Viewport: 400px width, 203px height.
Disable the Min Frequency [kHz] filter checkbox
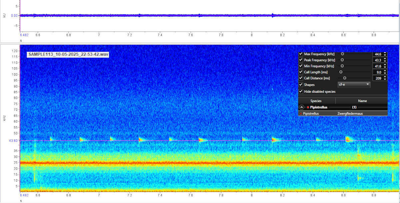coord(301,66)
